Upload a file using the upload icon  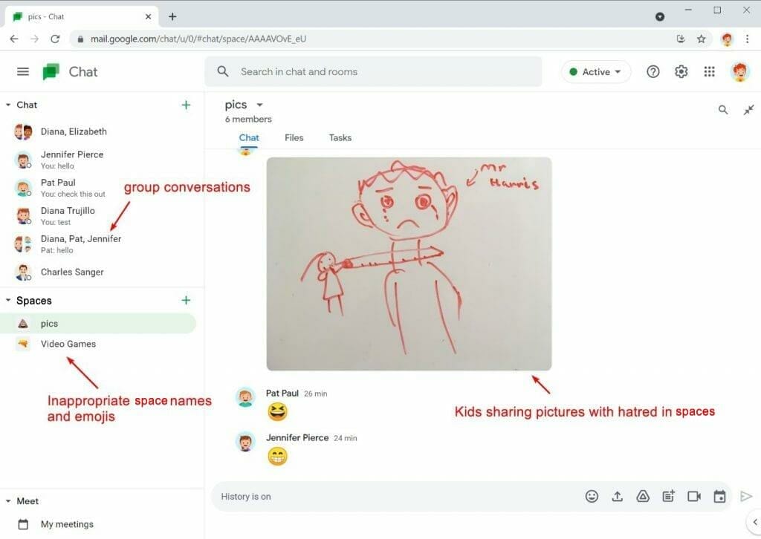click(618, 496)
